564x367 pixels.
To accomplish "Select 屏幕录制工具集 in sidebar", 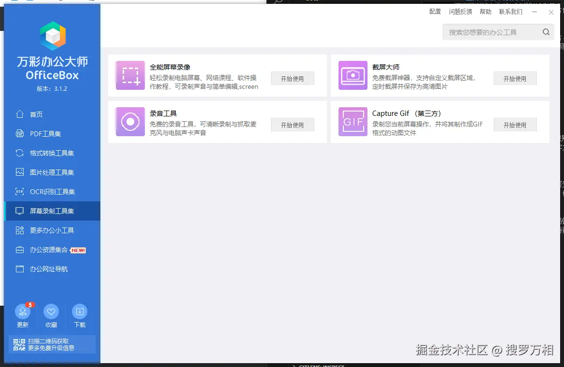I will pos(52,211).
